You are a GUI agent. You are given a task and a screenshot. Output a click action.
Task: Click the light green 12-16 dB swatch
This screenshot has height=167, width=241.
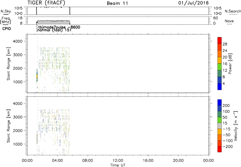pos(220,67)
